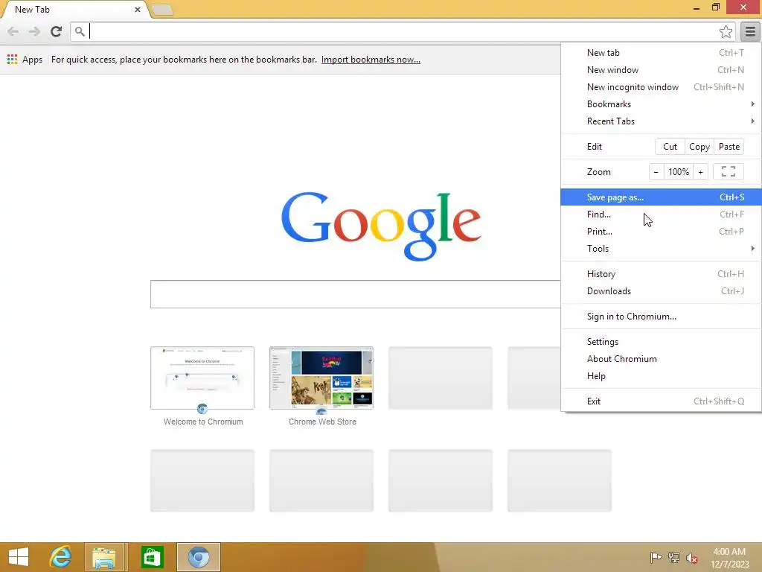The height and width of the screenshot is (572, 762).
Task: Open a New incognito window
Action: pyautogui.click(x=661, y=87)
